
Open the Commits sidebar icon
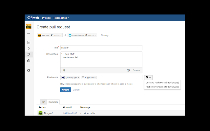click(x=29, y=48)
